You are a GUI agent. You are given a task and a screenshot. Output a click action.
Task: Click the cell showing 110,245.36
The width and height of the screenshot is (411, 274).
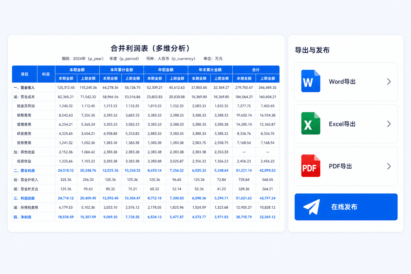[88, 87]
